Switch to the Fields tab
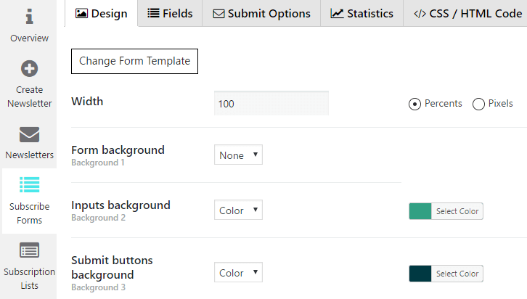This screenshot has height=299, width=527. coord(170,14)
